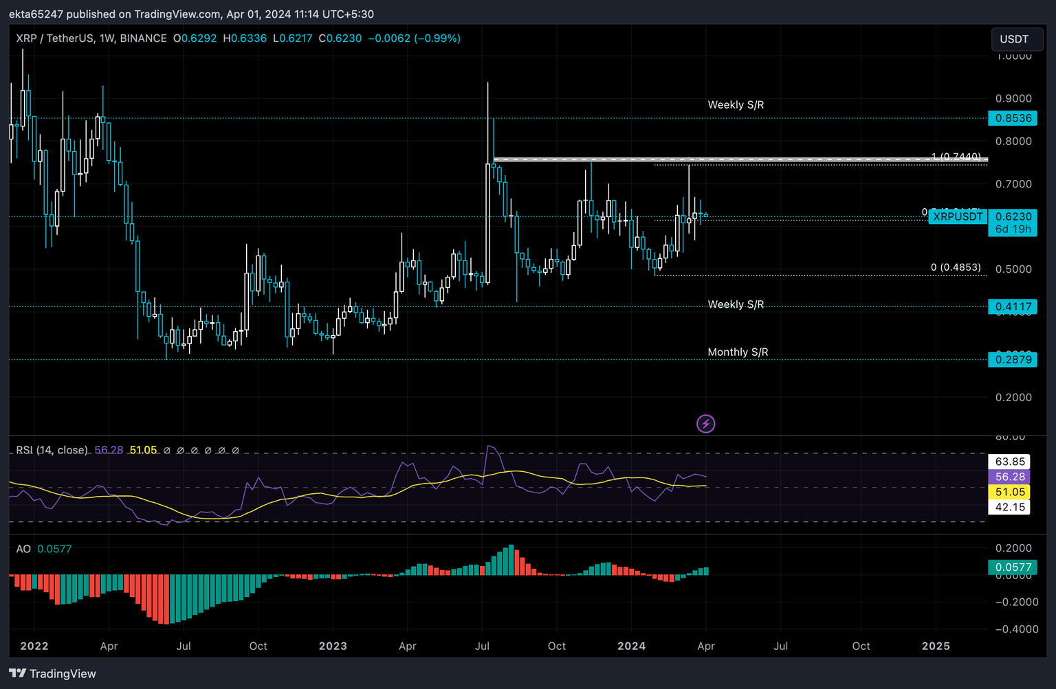This screenshot has height=689, width=1056.
Task: Click the third ø symbol in RSI legend
Action: point(194,450)
